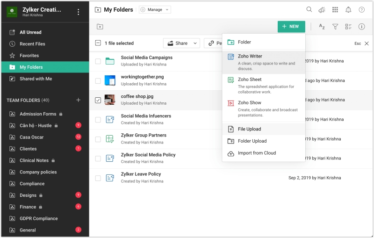
Task: Open Recent Files in sidebar
Action: click(45, 44)
